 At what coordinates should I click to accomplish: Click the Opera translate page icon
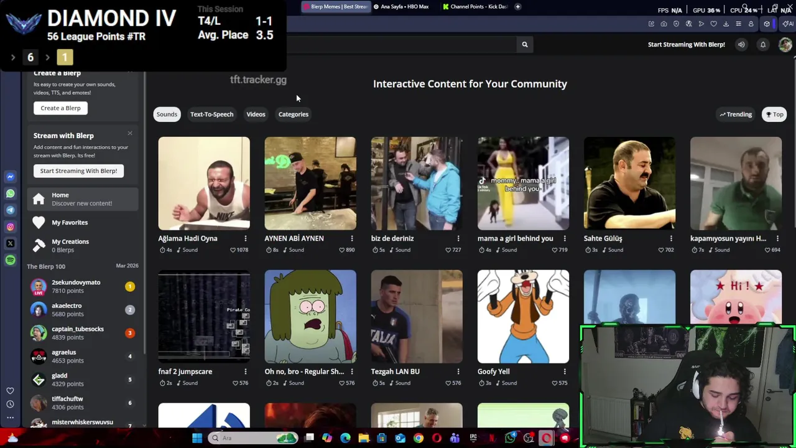(x=689, y=24)
